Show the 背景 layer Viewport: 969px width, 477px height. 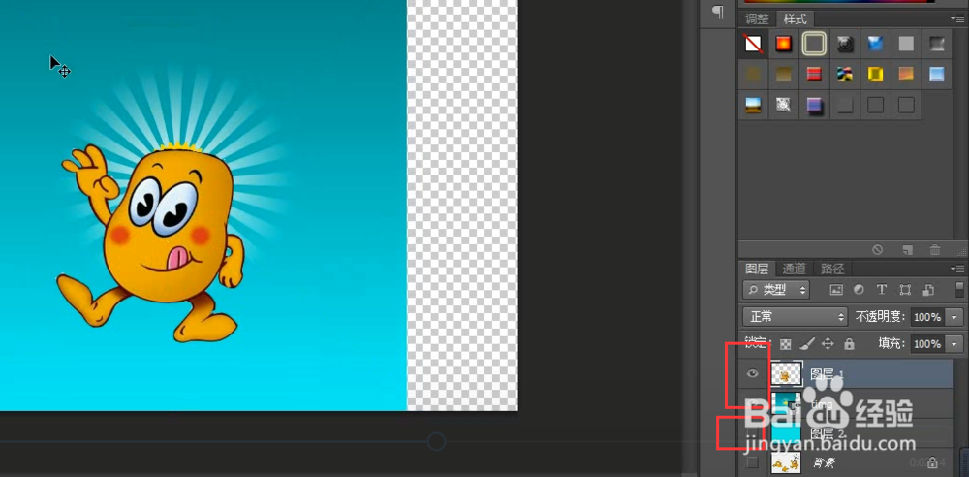tap(752, 461)
